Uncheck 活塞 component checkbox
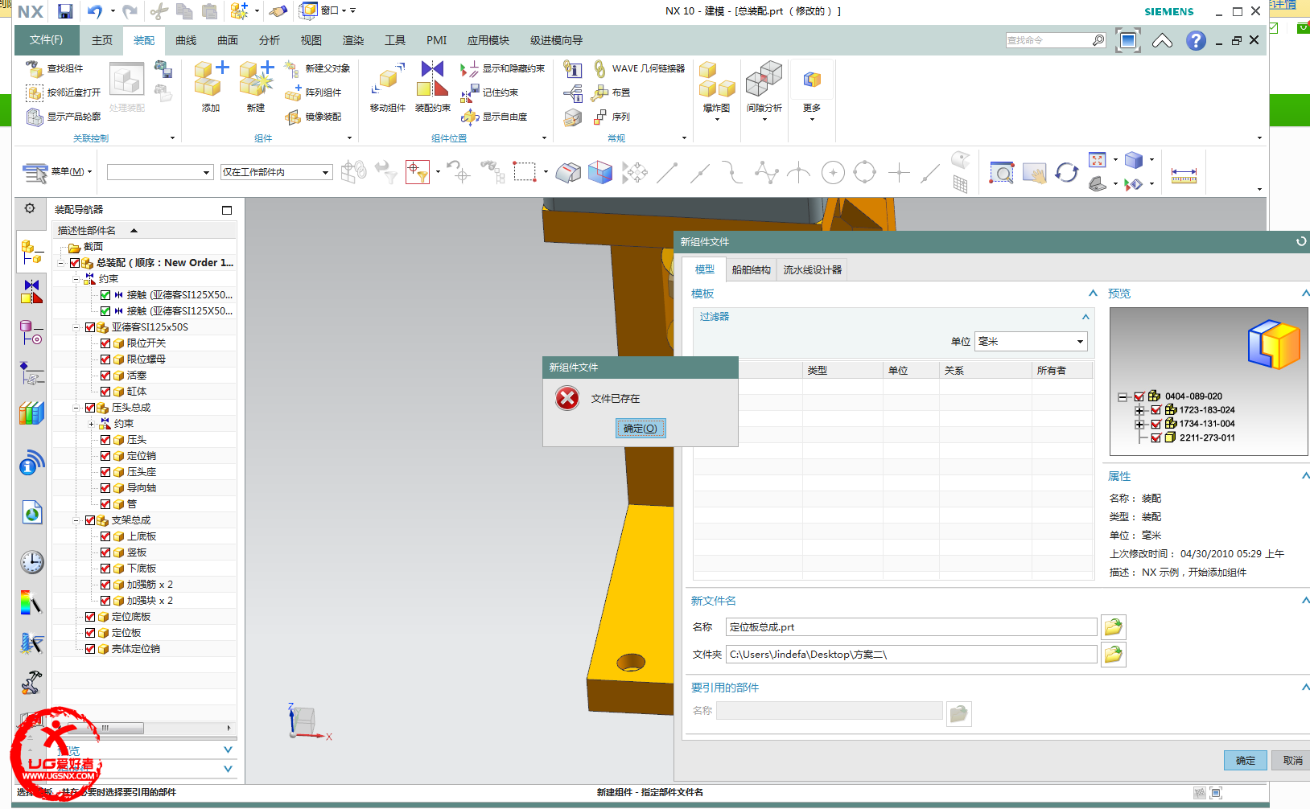The image size is (1310, 809). (x=105, y=376)
